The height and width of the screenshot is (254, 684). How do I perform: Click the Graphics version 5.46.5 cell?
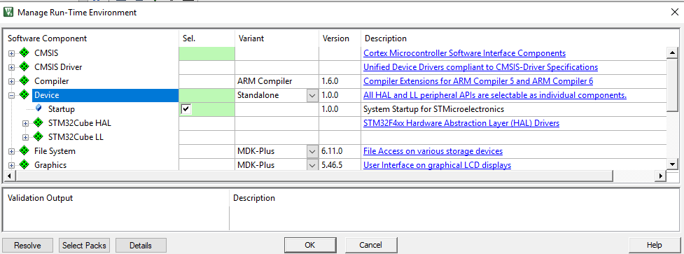pos(340,164)
